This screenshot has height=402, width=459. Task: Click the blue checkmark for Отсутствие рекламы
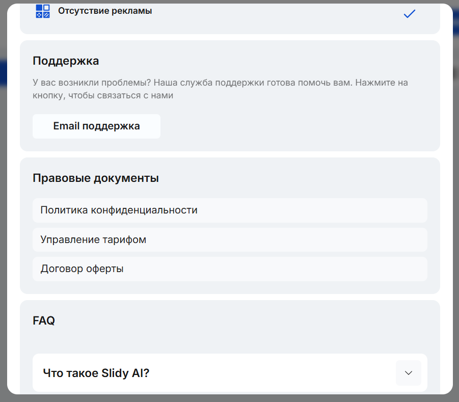point(410,14)
